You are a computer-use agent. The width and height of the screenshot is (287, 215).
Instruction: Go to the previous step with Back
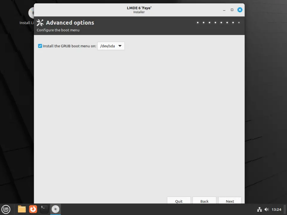coord(204,201)
